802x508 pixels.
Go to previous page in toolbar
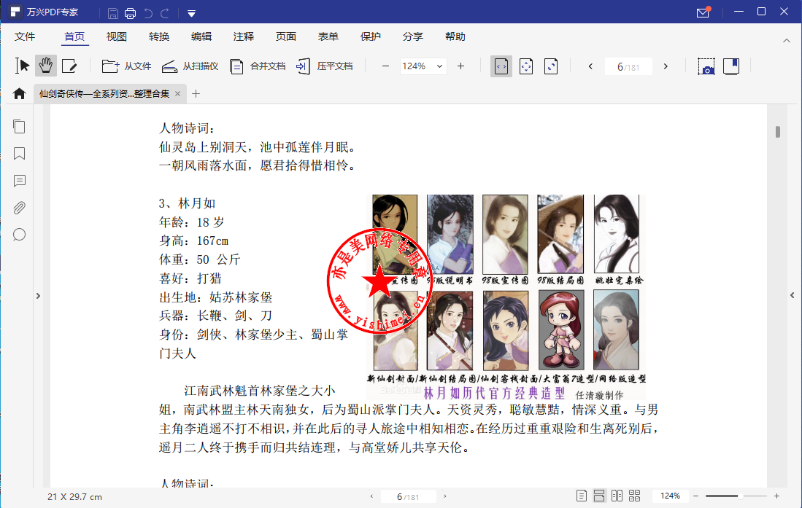click(x=591, y=66)
